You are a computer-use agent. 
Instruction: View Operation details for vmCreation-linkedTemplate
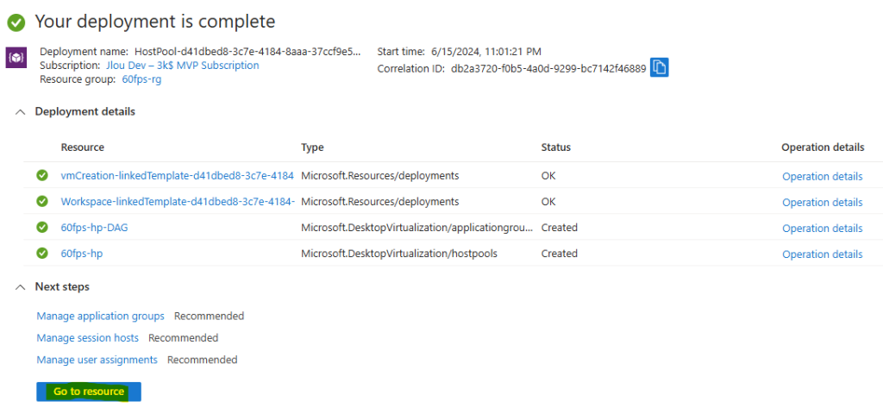pyautogui.click(x=822, y=176)
